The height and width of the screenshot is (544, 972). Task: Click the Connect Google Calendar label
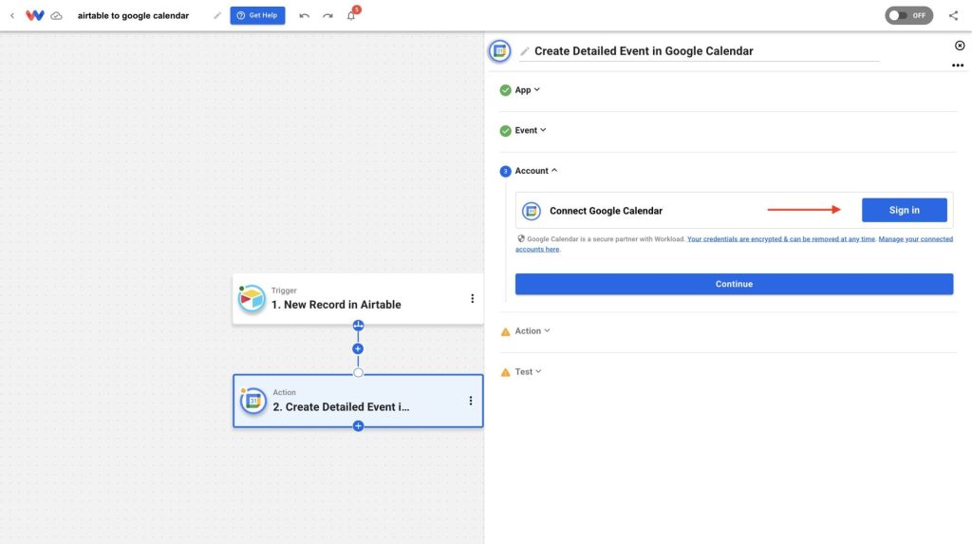click(606, 211)
